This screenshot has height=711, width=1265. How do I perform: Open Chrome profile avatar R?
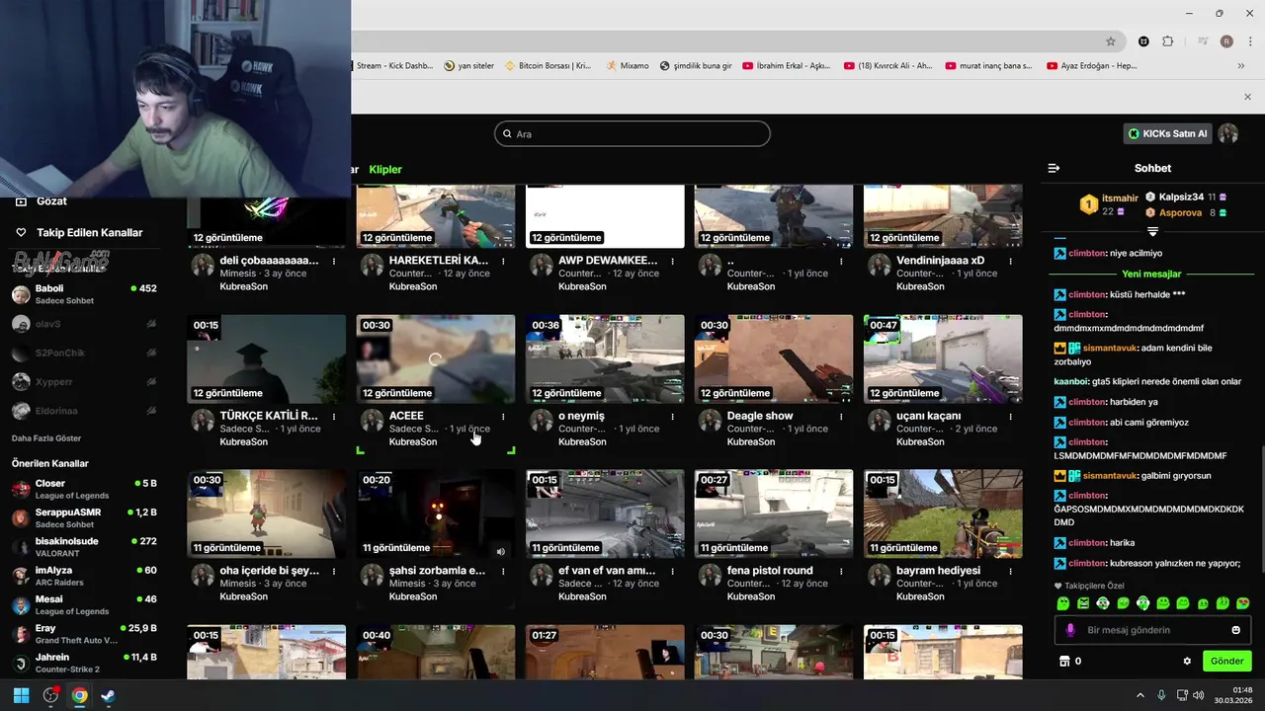pyautogui.click(x=1226, y=41)
